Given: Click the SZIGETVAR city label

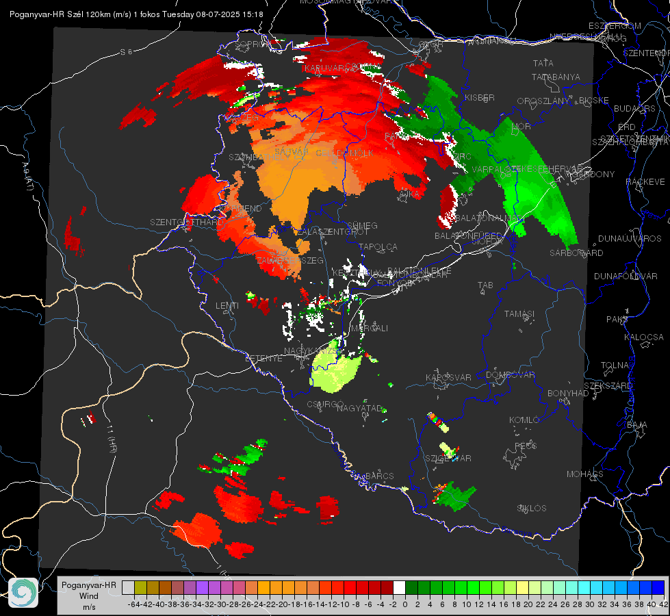Looking at the screenshot, I should 448,458.
